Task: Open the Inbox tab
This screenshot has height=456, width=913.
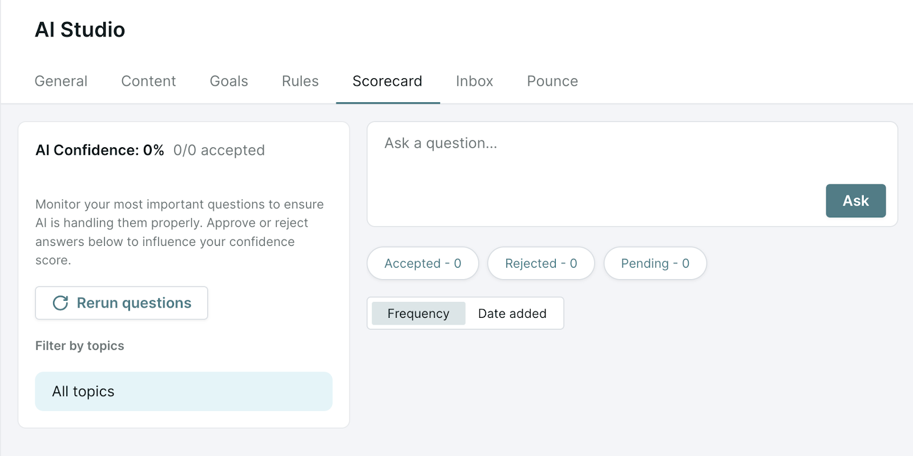Action: [474, 81]
